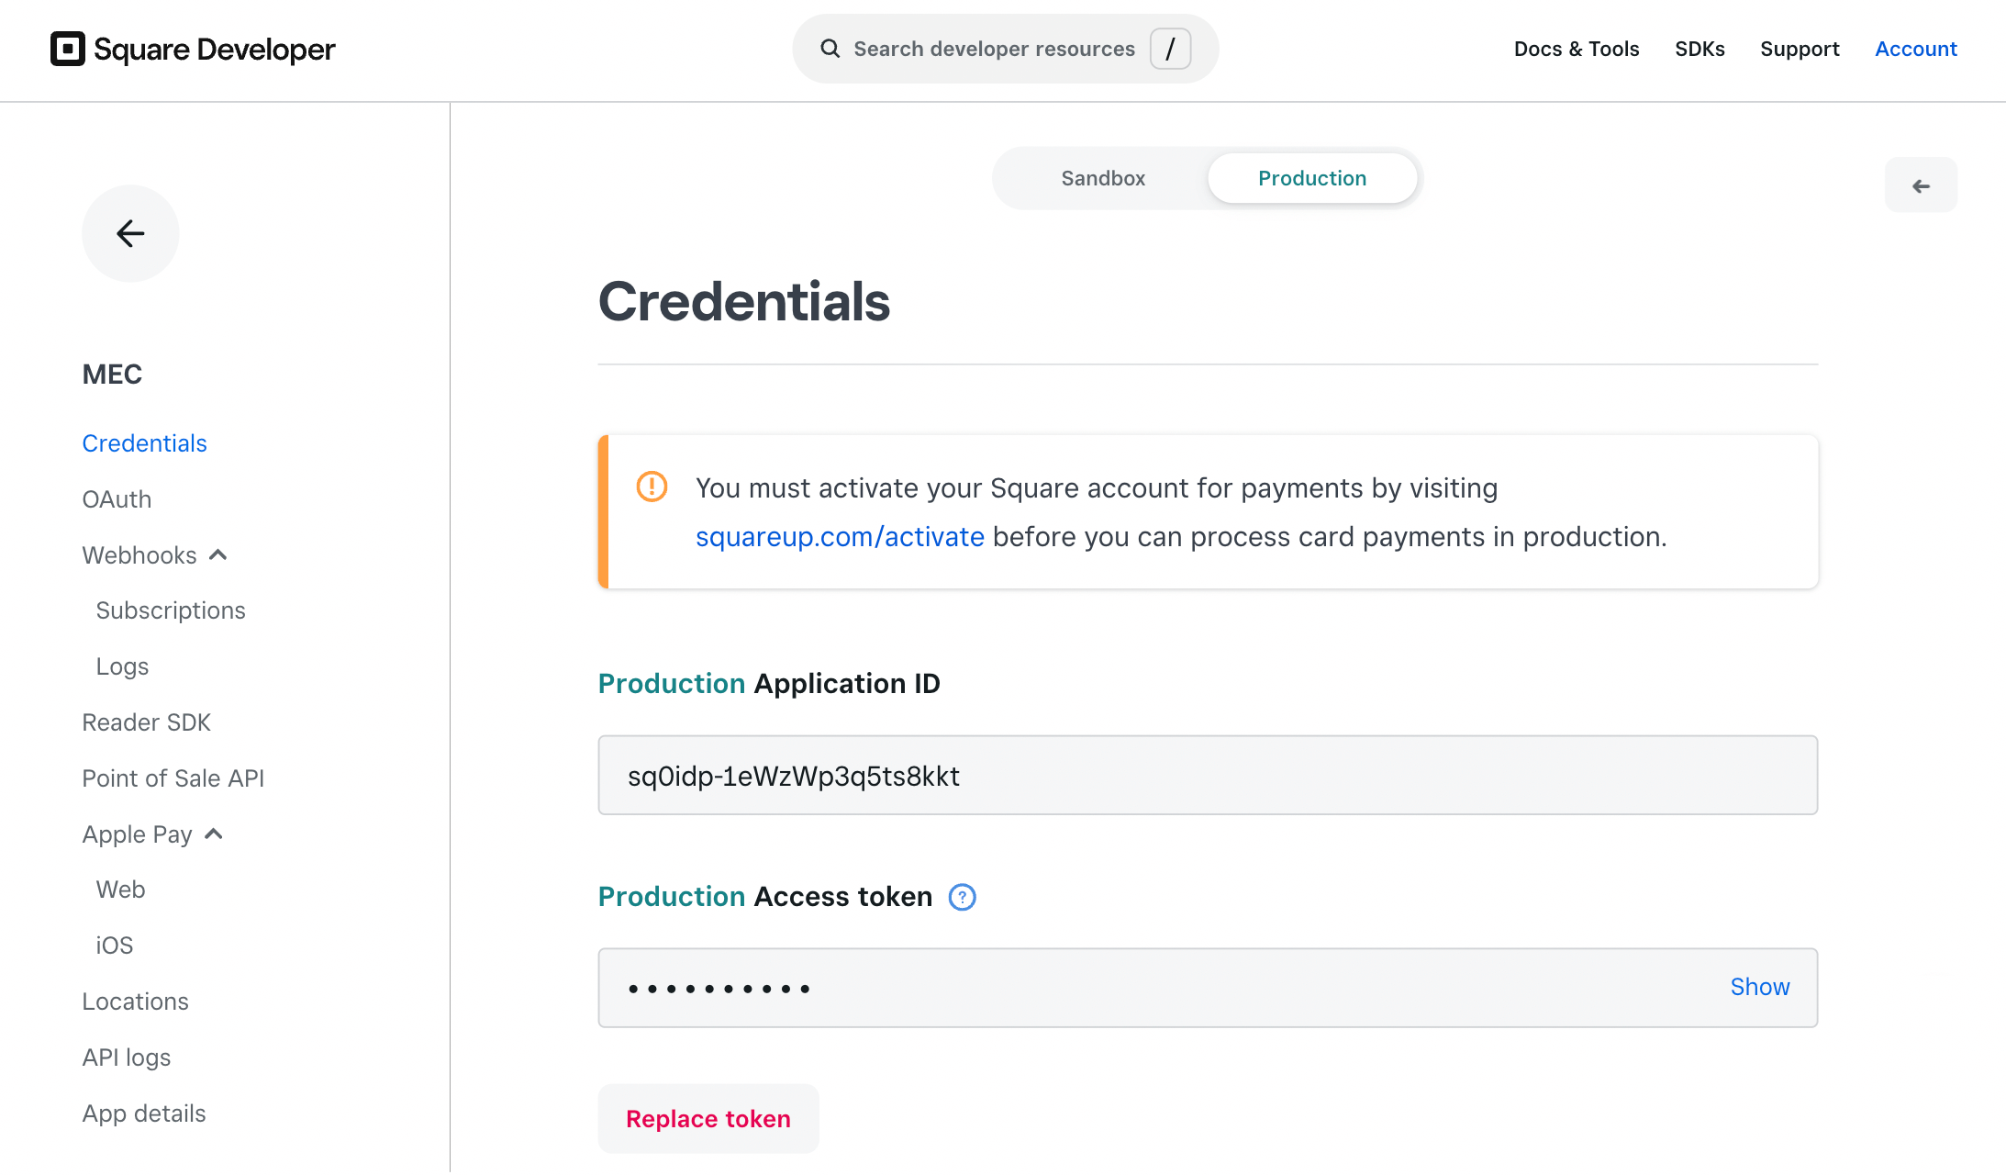This screenshot has width=2006, height=1175.
Task: Click the slash shortcut key icon
Action: point(1170,49)
